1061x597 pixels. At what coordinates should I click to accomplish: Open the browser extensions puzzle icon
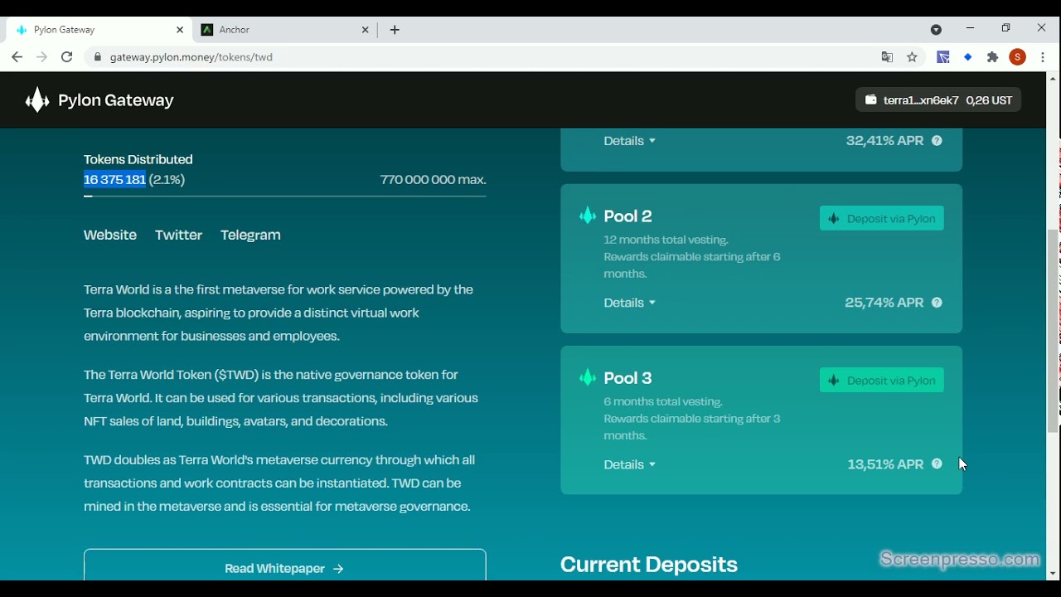point(993,57)
